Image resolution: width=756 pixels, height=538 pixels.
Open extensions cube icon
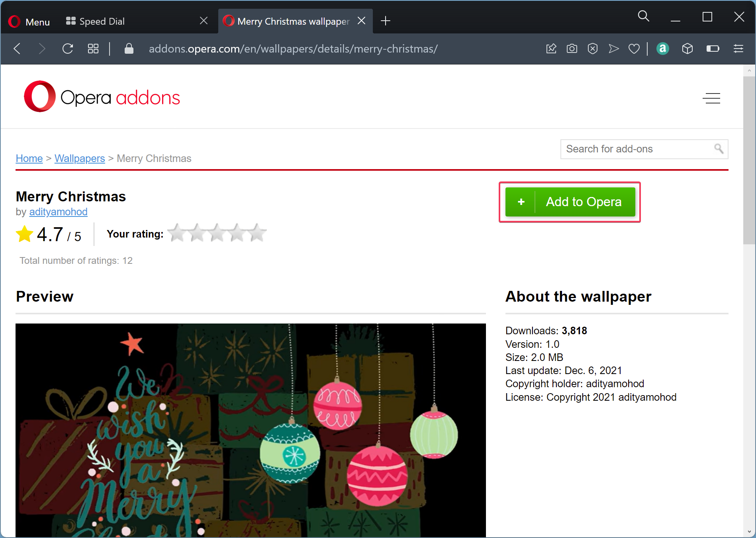pyautogui.click(x=687, y=49)
